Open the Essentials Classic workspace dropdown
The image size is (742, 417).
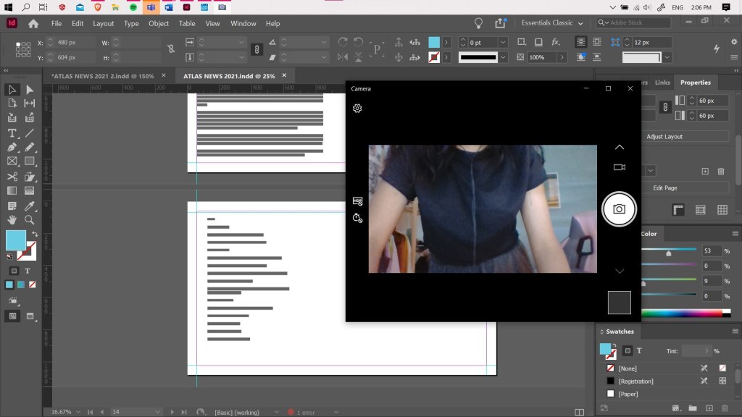[x=552, y=23]
